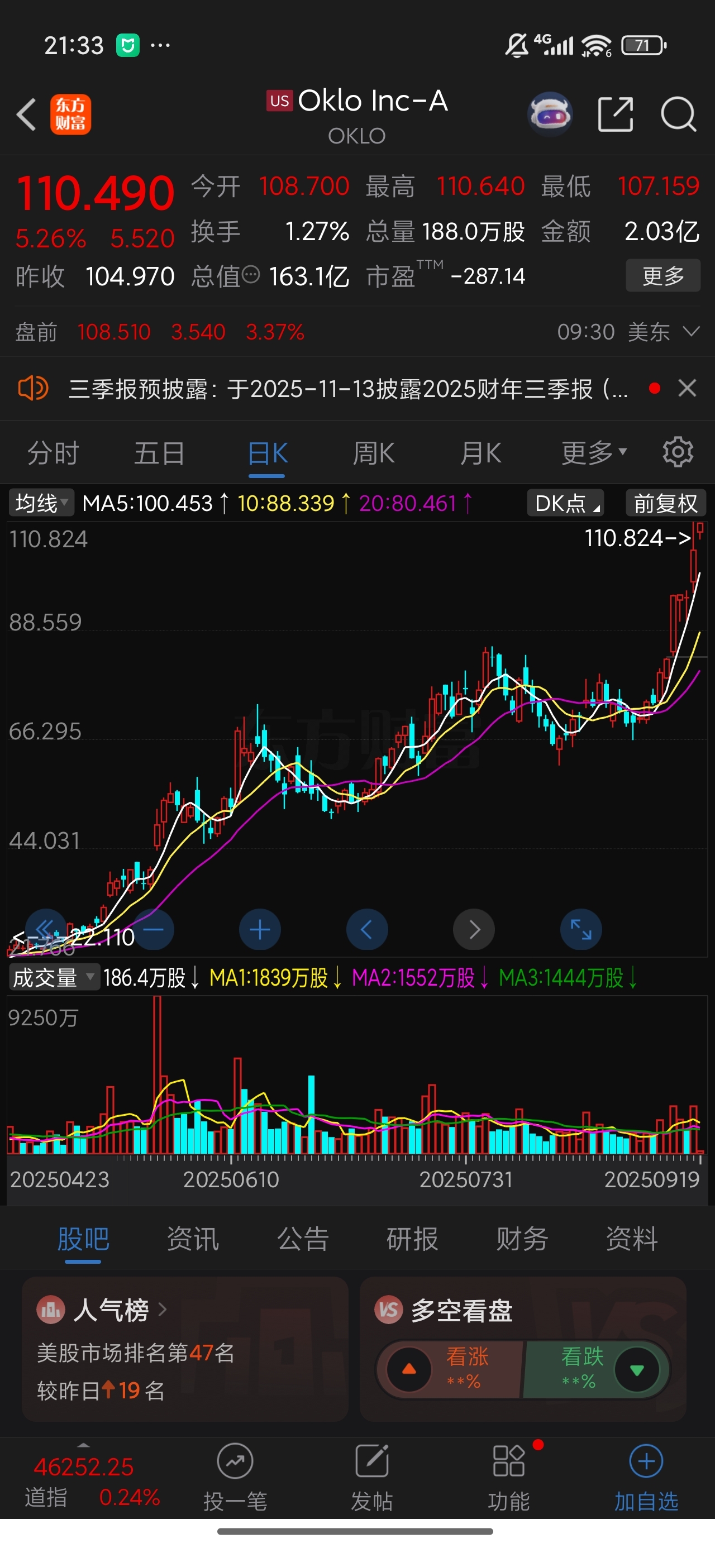This screenshot has height=1548, width=715.
Task: Click the 美股市场排名第47名 text
Action: pyautogui.click(x=136, y=1352)
